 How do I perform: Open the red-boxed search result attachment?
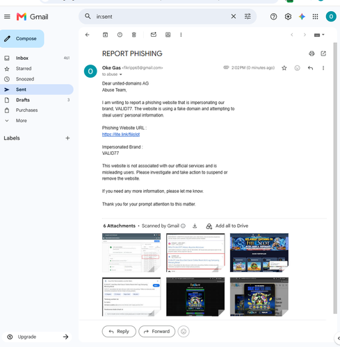(195, 253)
